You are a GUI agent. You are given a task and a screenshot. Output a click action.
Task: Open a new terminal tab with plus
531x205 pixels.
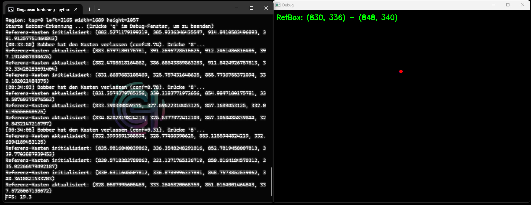[x=89, y=9]
